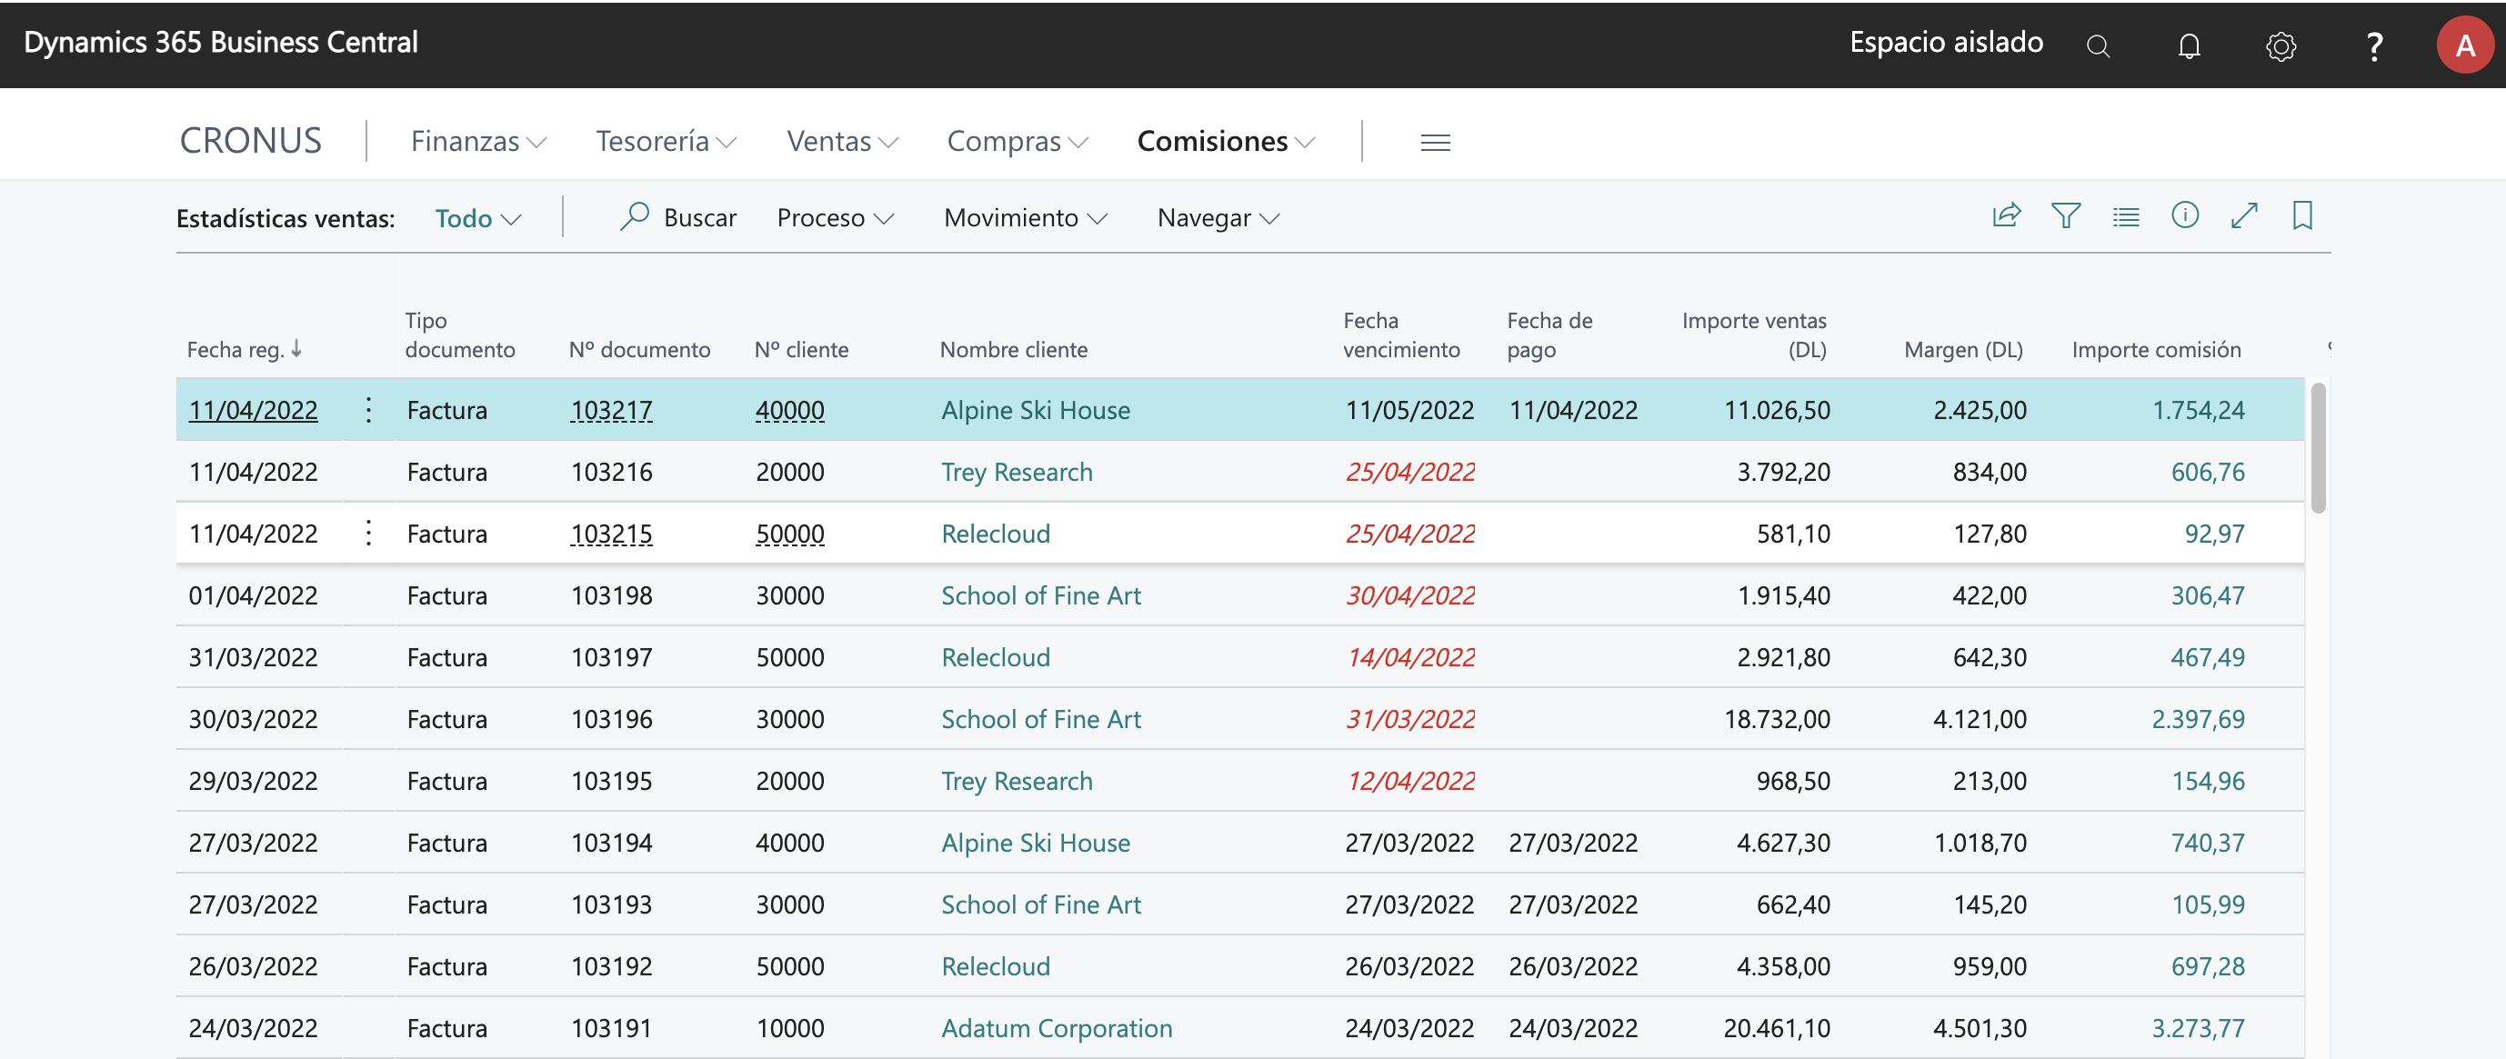The image size is (2506, 1059).
Task: Open commission amount 1.754,24
Action: coord(2198,409)
